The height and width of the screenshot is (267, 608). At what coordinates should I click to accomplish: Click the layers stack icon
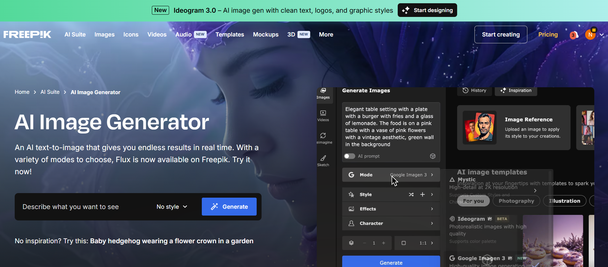(x=351, y=243)
